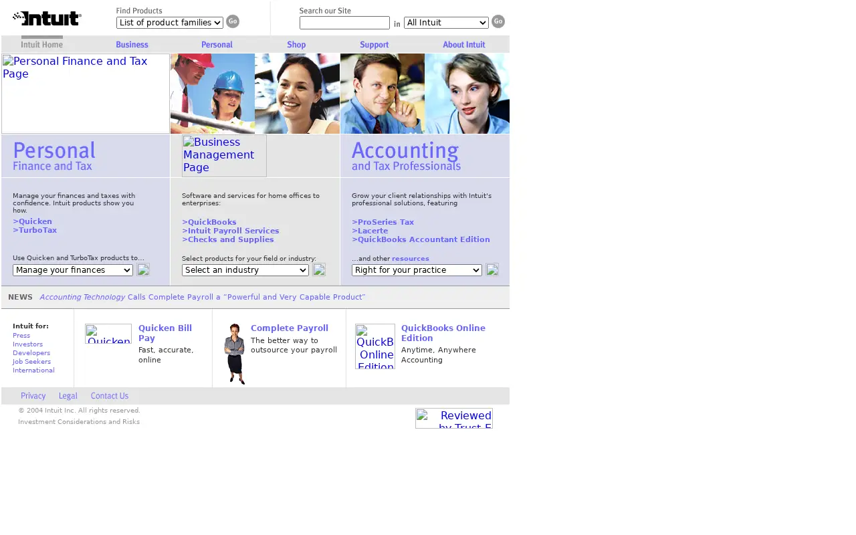The width and height of the screenshot is (856, 535).
Task: Click go image beside Select an industry
Action: 319,270
